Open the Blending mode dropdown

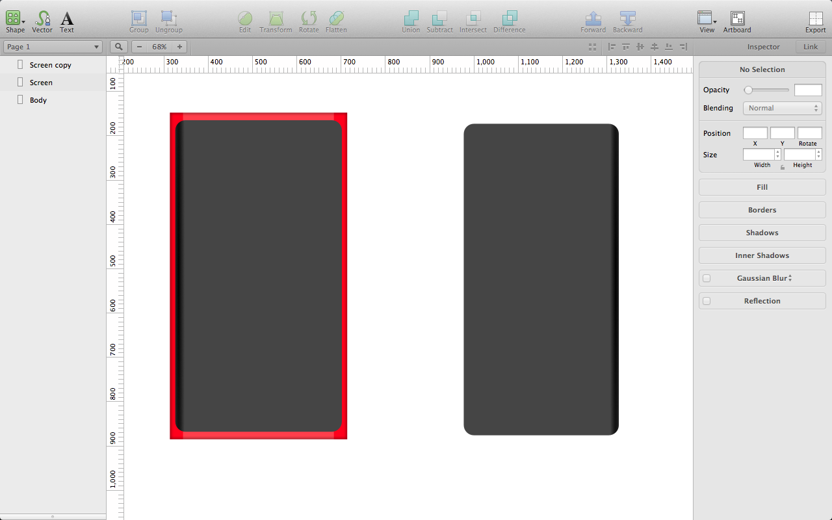tap(782, 108)
